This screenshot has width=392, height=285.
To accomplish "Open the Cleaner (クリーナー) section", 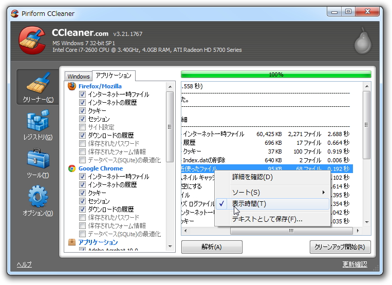I will point(38,87).
